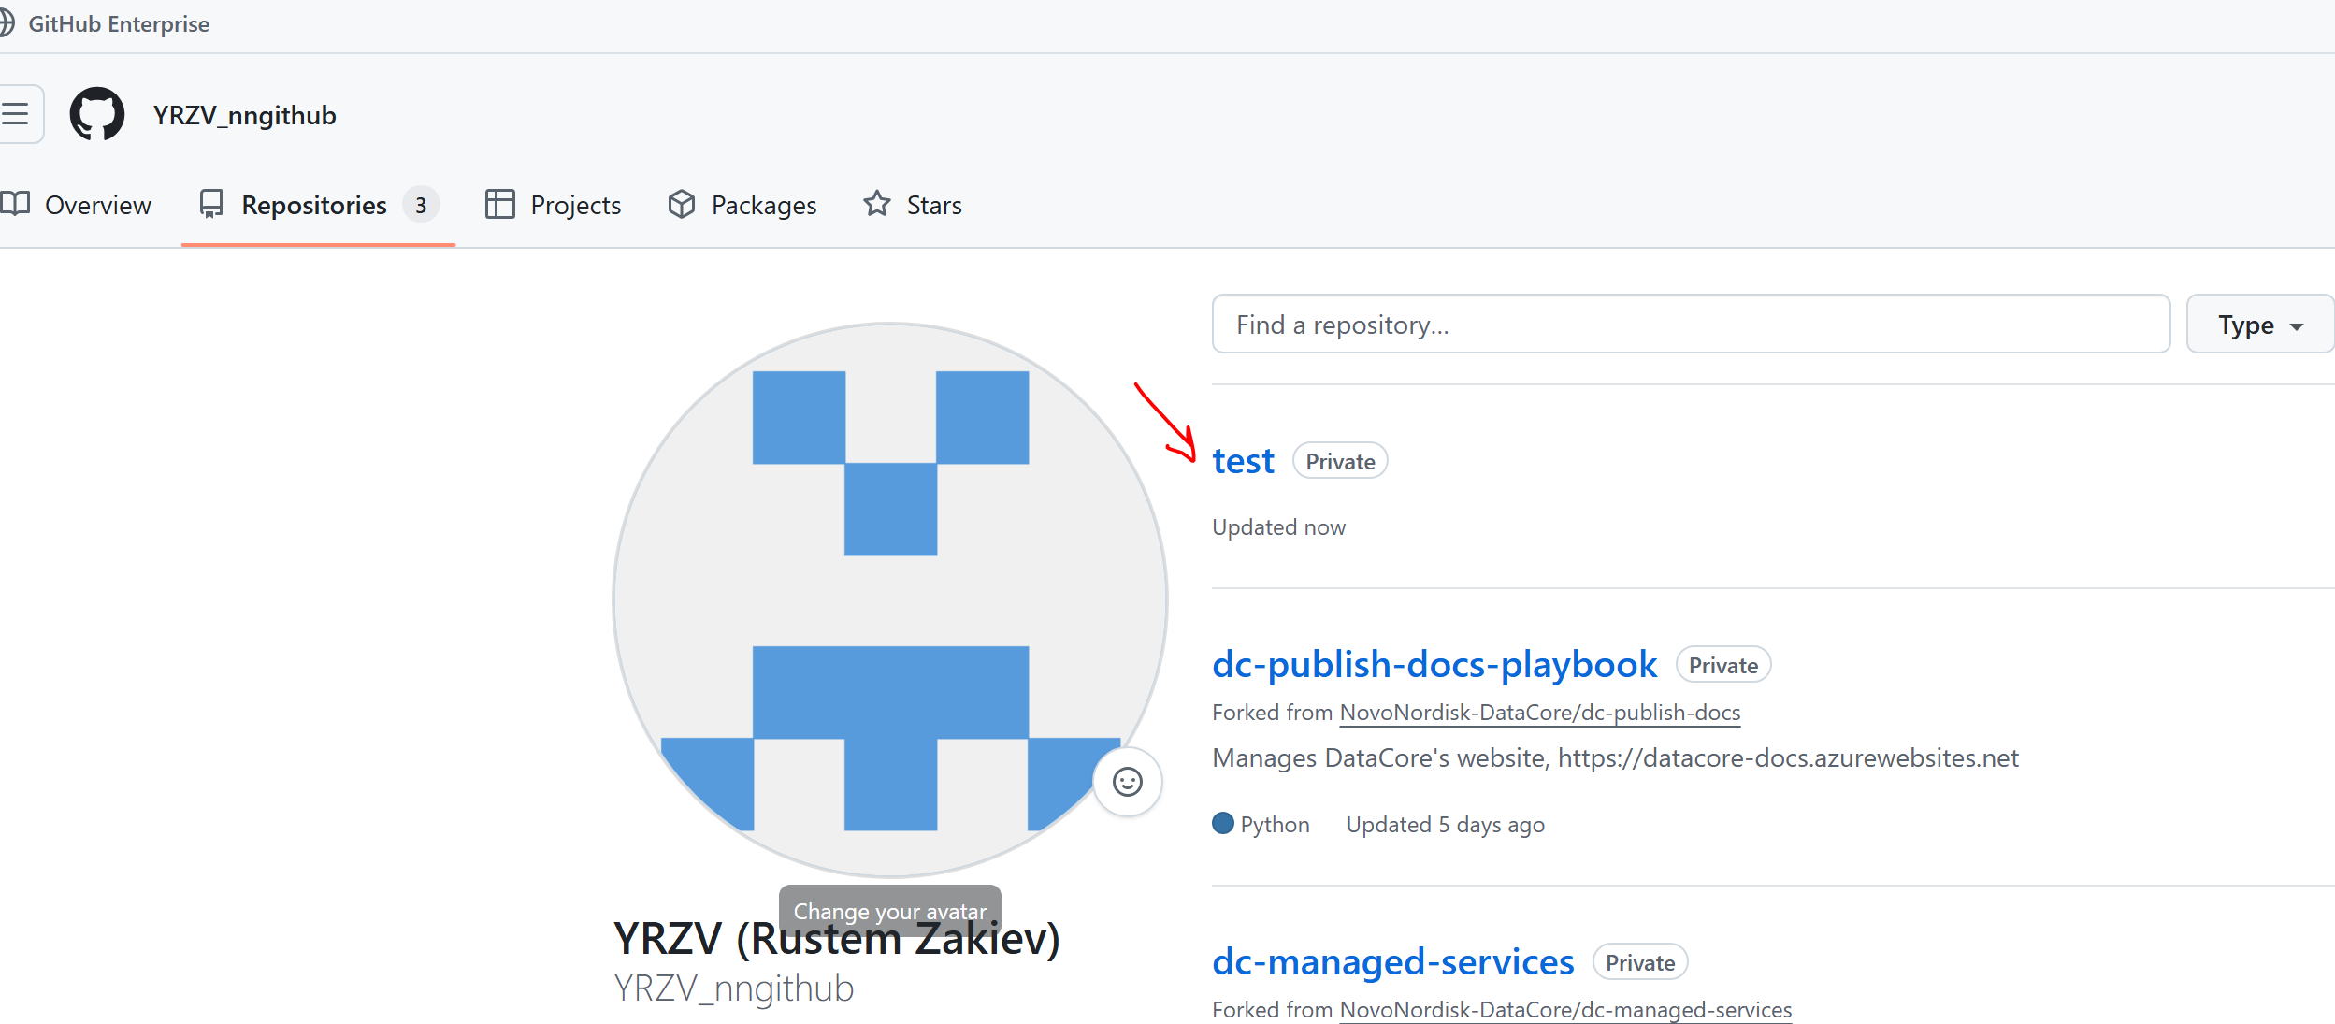Image resolution: width=2335 pixels, height=1024 pixels.
Task: Go to the Packages tab
Action: (x=742, y=205)
